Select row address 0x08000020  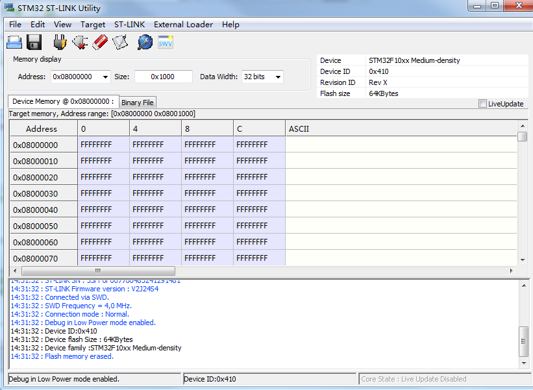coord(43,177)
